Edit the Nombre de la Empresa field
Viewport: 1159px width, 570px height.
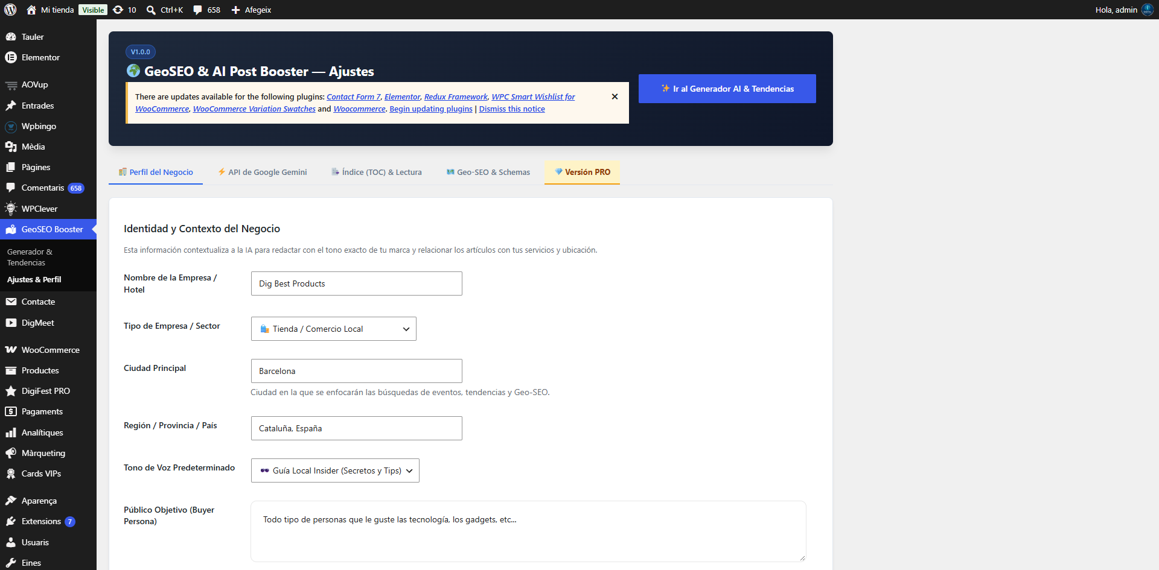pyautogui.click(x=357, y=283)
